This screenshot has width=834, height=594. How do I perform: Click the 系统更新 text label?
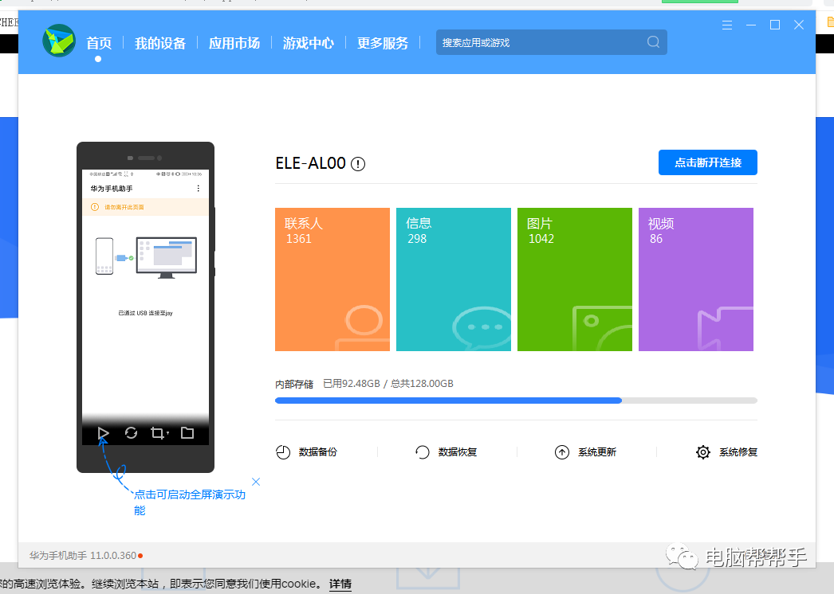(x=597, y=452)
